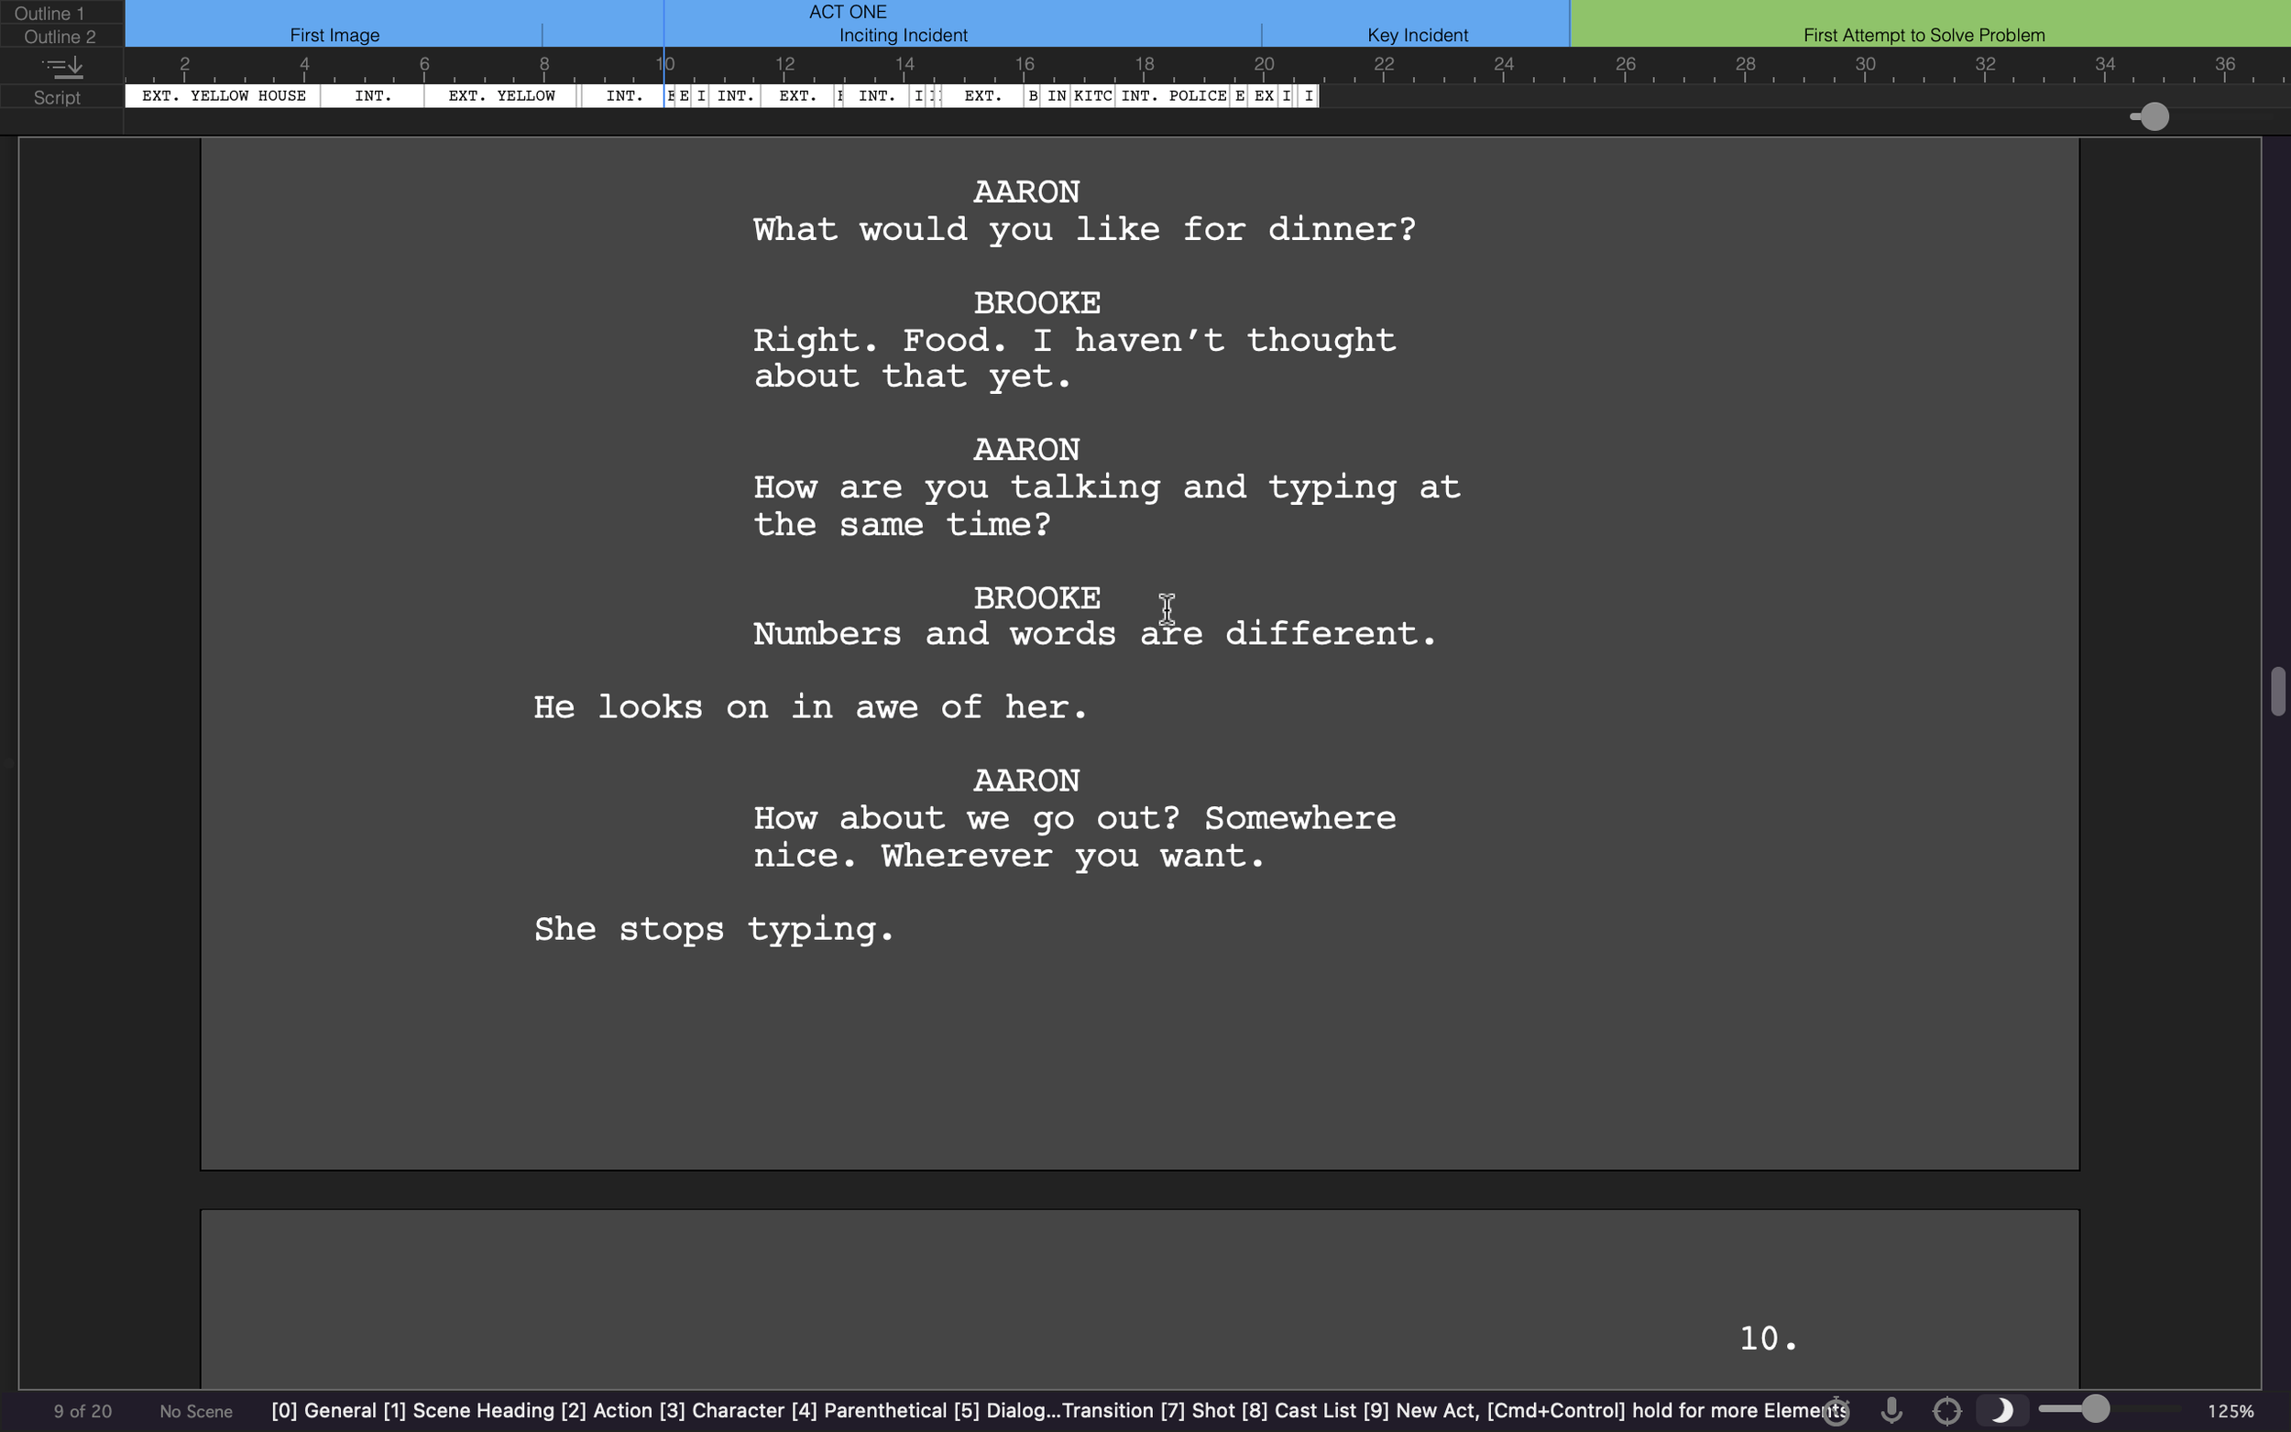This screenshot has height=1432, width=2291.
Task: Select the Outline 2 row label
Action: pyautogui.click(x=60, y=37)
